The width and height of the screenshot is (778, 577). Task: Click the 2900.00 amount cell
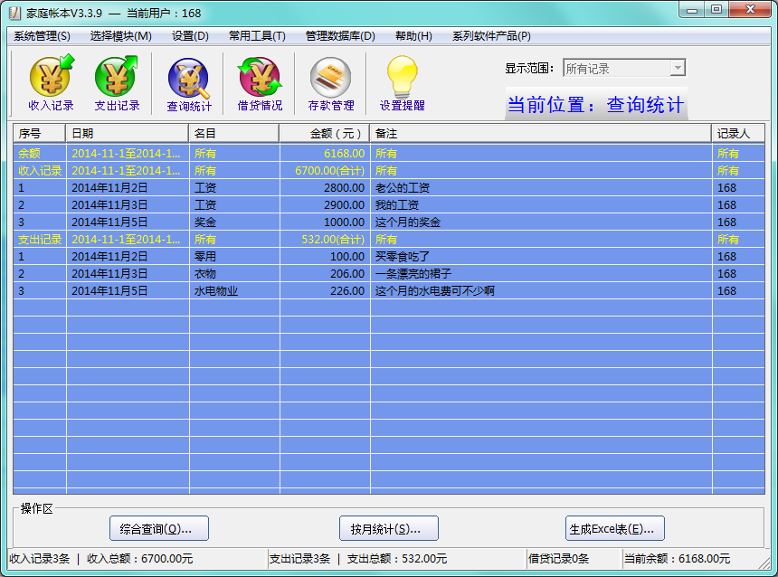coord(325,205)
